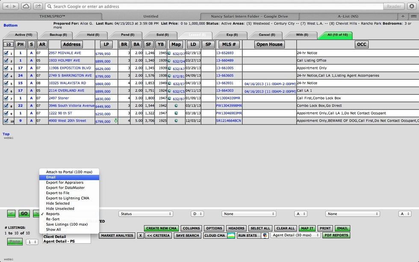Image resolution: width=419 pixels, height=262 pixels.
Task: Open the Status sort dropdown
Action: tap(146, 214)
